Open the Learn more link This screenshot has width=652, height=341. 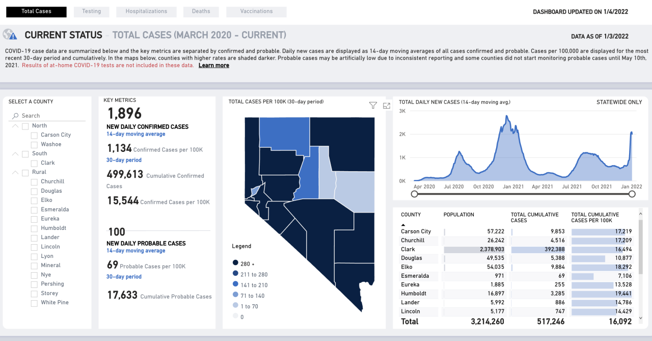coord(213,65)
